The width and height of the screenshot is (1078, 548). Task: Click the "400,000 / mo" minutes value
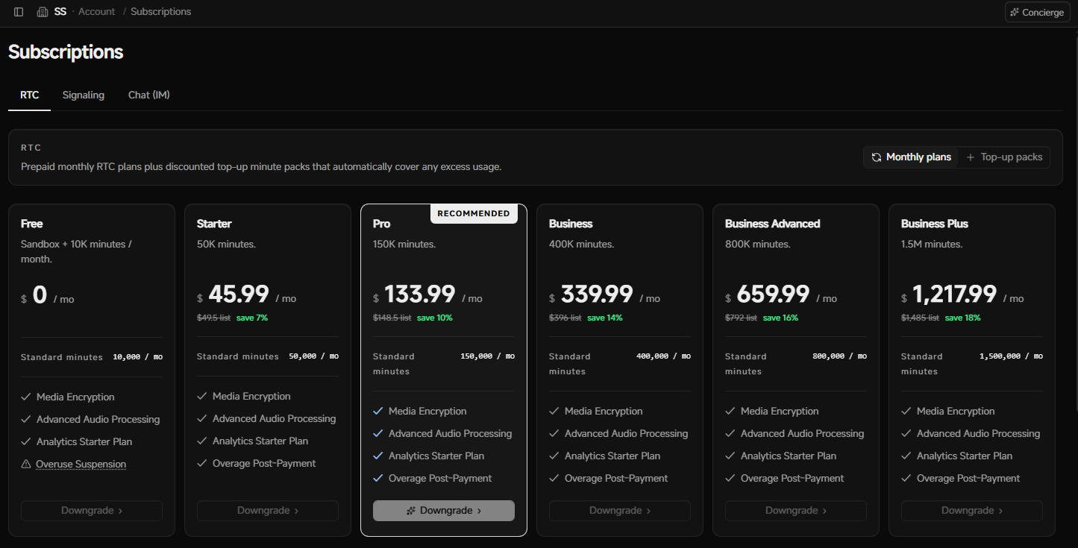click(x=664, y=356)
